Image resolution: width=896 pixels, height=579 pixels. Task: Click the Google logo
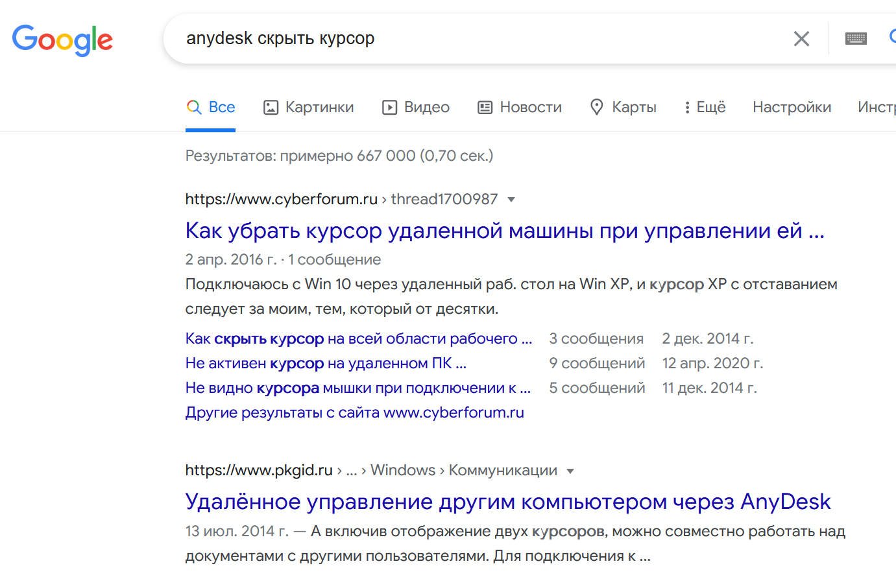pos(62,40)
